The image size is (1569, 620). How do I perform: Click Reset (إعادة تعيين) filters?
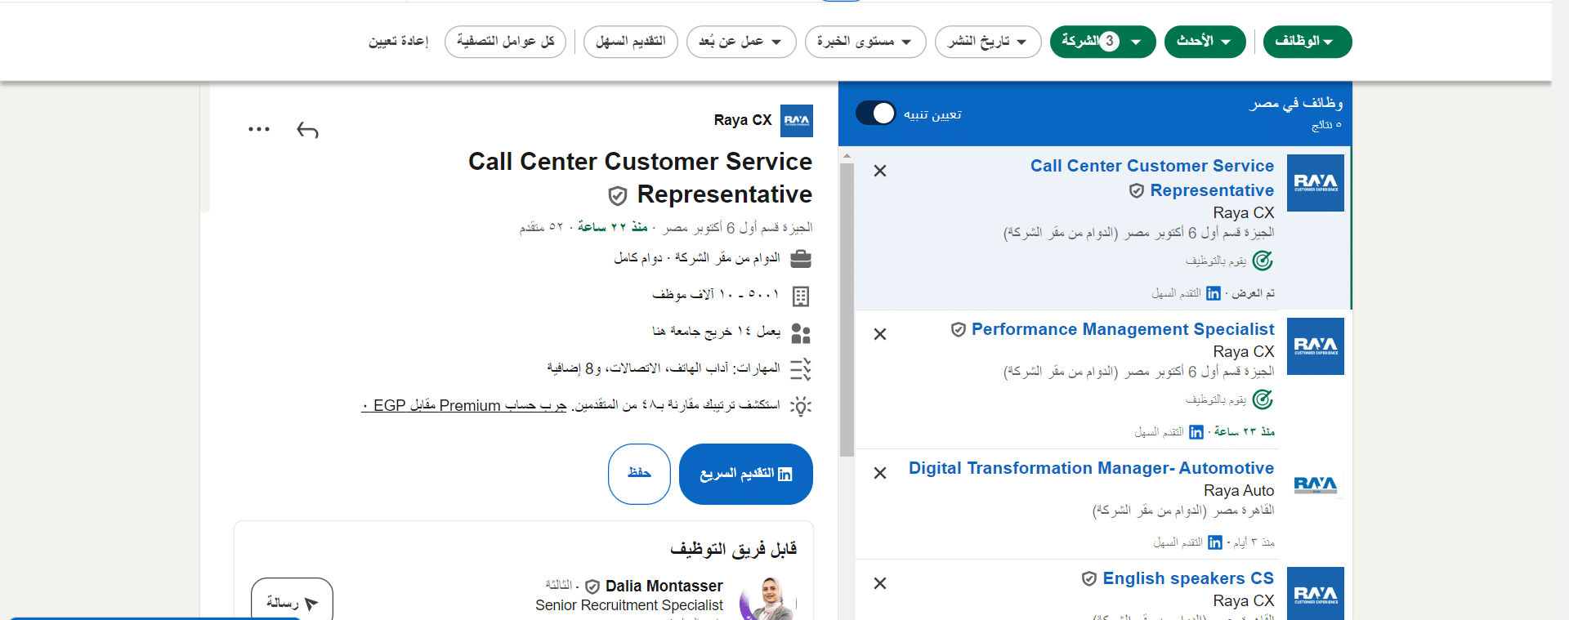(x=398, y=42)
